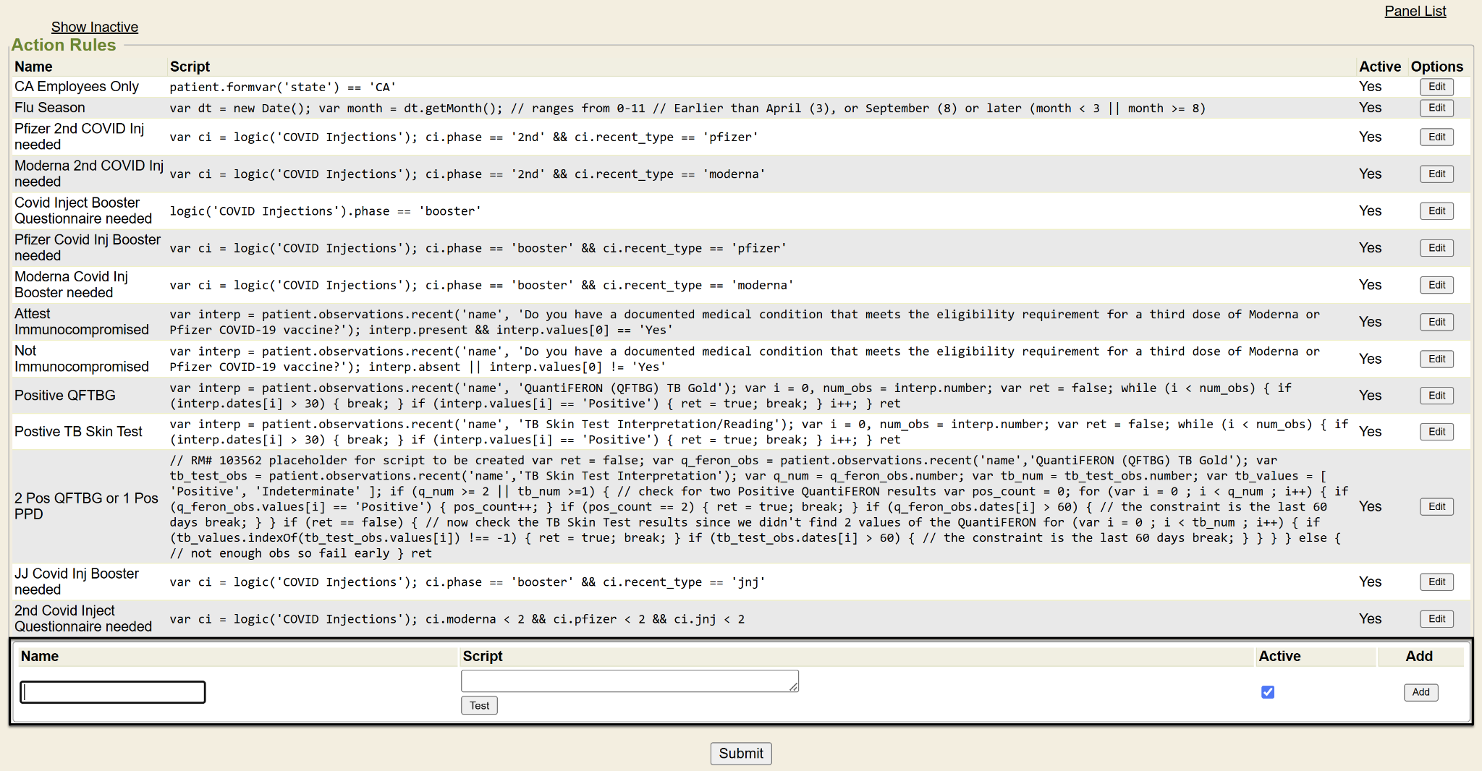Edit JJ Covid Inj Booster needed rule

pyautogui.click(x=1436, y=582)
